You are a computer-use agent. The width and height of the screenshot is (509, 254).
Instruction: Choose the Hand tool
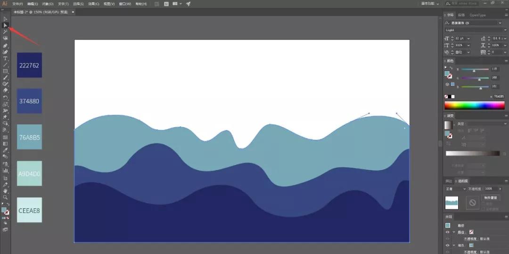[x=5, y=191]
